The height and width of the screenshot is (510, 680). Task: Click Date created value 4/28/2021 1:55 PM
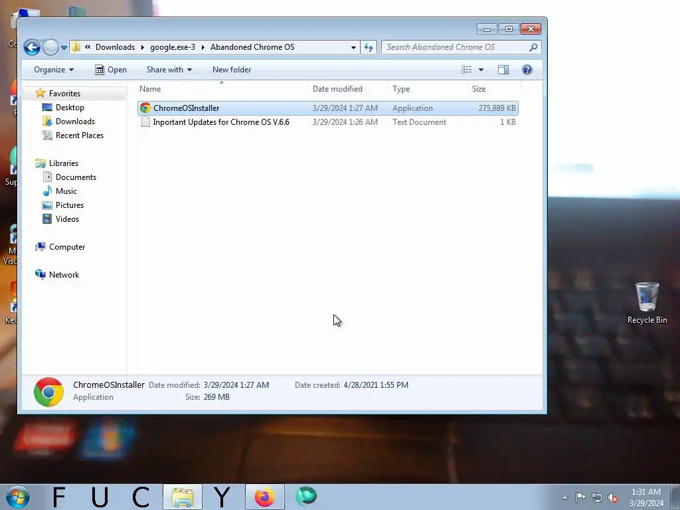tap(376, 384)
